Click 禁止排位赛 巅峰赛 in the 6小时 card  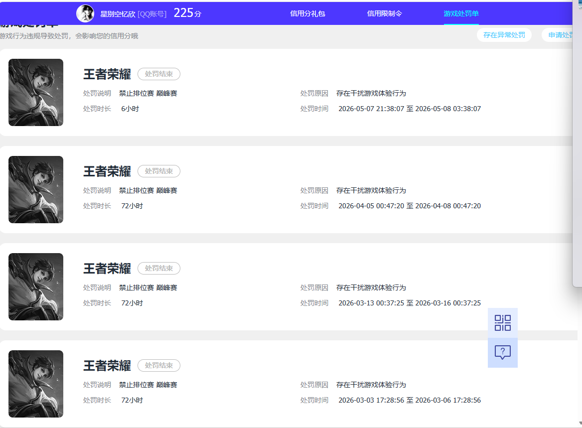coord(148,93)
